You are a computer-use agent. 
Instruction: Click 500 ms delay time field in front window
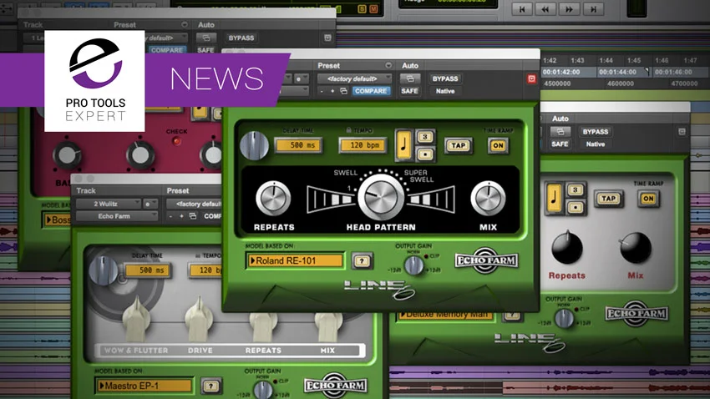point(298,146)
